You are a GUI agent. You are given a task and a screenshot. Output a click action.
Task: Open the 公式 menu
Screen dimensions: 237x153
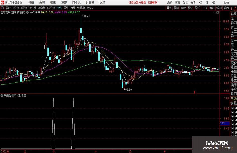pyautogui.click(x=185, y=3)
